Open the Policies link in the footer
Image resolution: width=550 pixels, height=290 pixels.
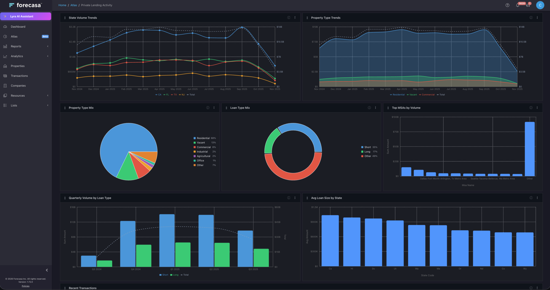pos(25,286)
